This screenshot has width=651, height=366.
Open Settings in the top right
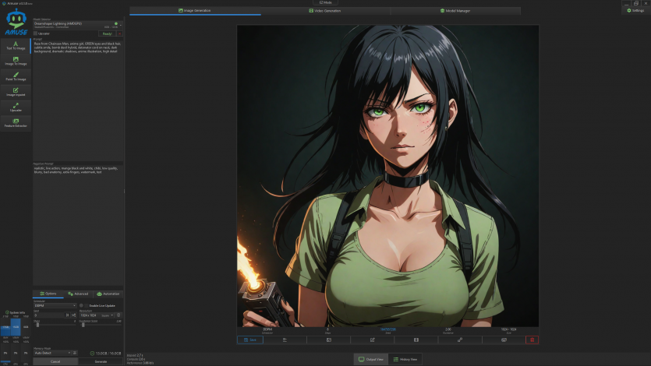pos(635,10)
